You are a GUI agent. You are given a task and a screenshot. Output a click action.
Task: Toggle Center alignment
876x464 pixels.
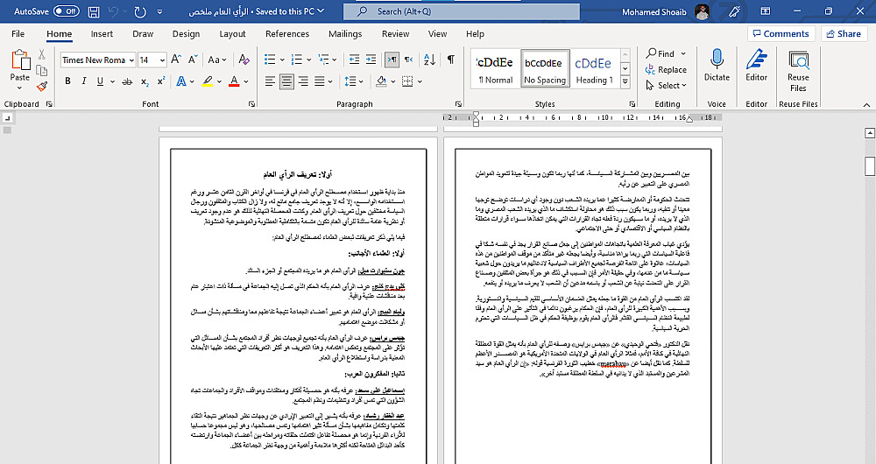(287, 81)
